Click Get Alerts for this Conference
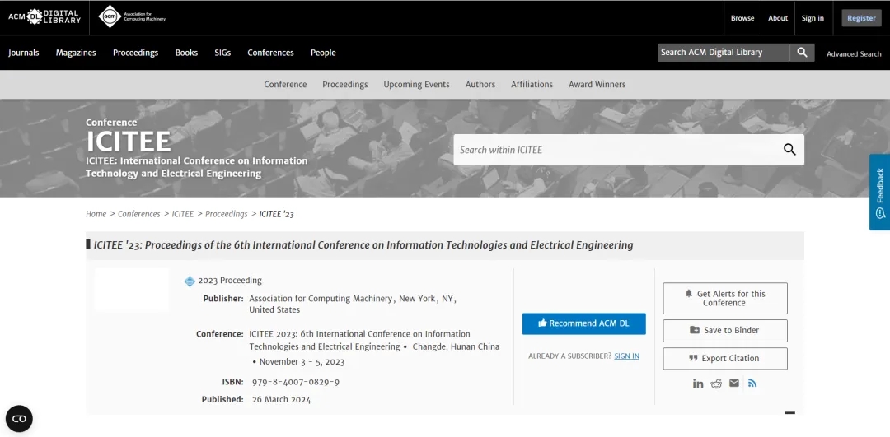Viewport: 890px width, 437px height. (725, 298)
